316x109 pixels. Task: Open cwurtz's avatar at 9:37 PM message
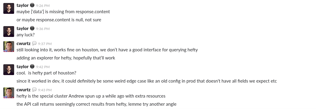[x=9, y=47]
